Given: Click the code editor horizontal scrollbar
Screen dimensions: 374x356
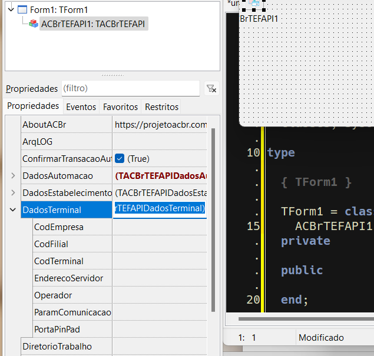Looking at the screenshot, I should (x=306, y=319).
